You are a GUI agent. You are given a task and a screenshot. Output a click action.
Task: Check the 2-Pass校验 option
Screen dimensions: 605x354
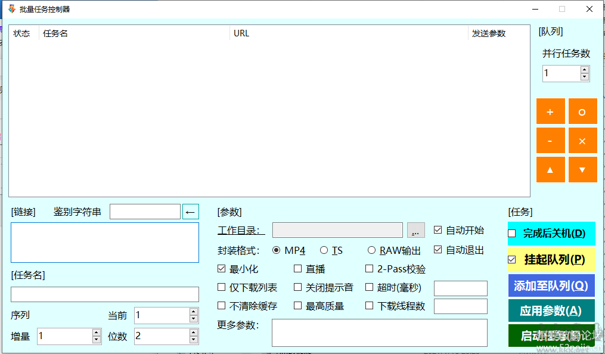point(369,269)
